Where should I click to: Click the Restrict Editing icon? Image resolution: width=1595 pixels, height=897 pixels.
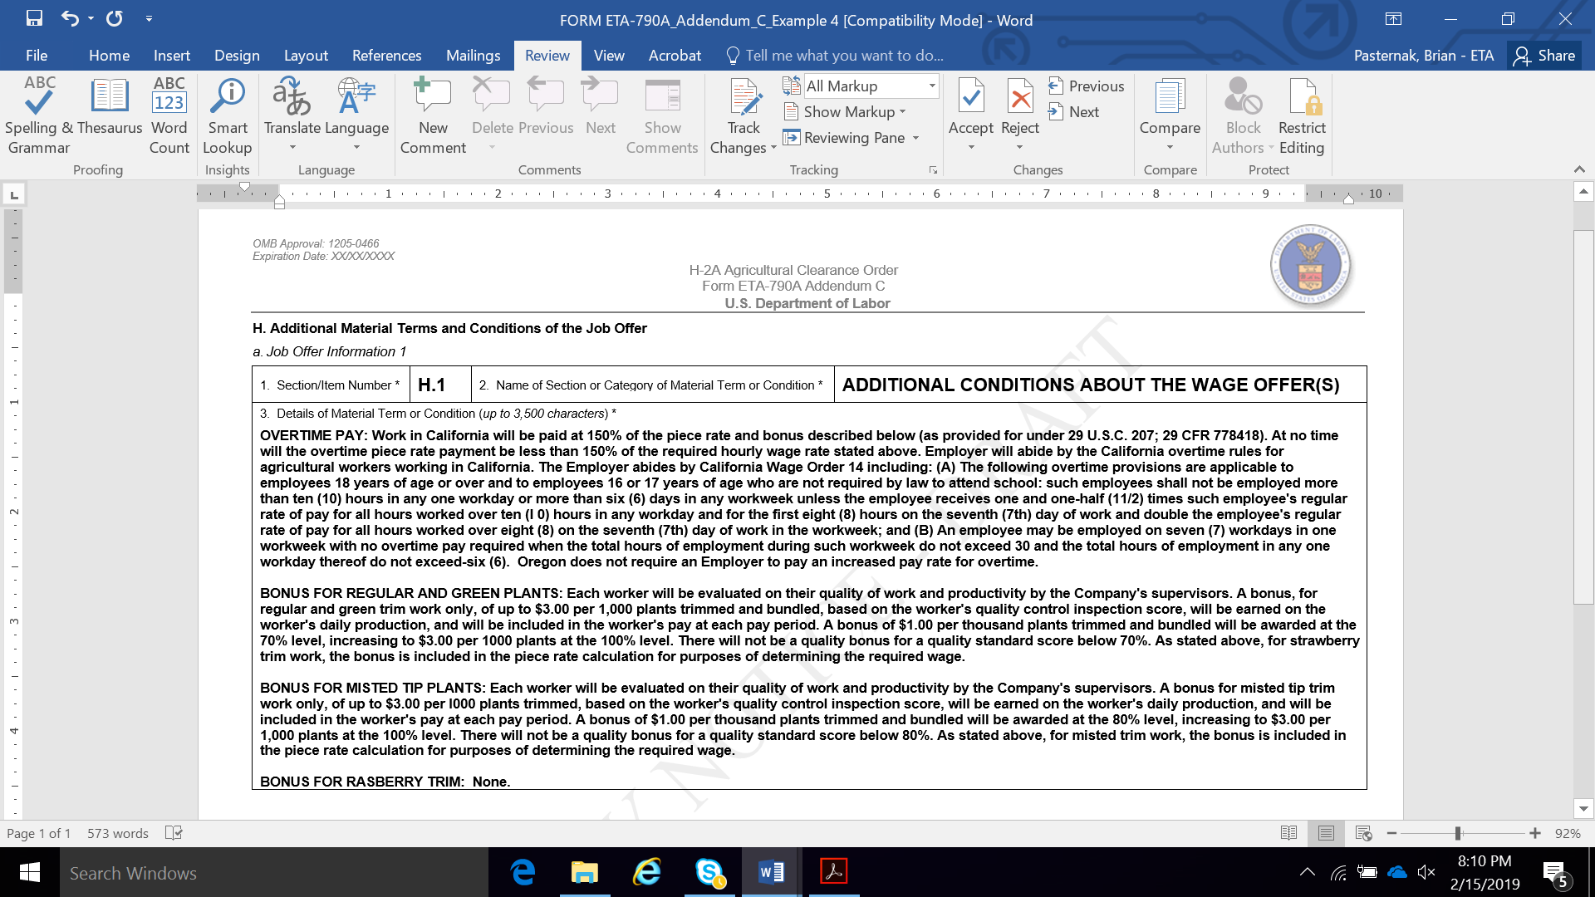tap(1301, 98)
